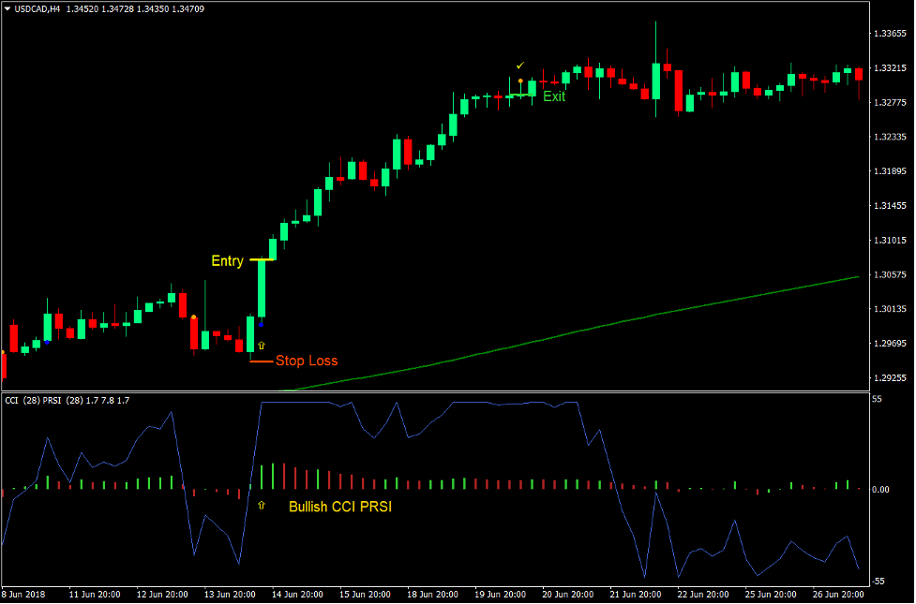Click the orange dot marker above the Exit candle
The height and width of the screenshot is (604, 916).
point(520,81)
